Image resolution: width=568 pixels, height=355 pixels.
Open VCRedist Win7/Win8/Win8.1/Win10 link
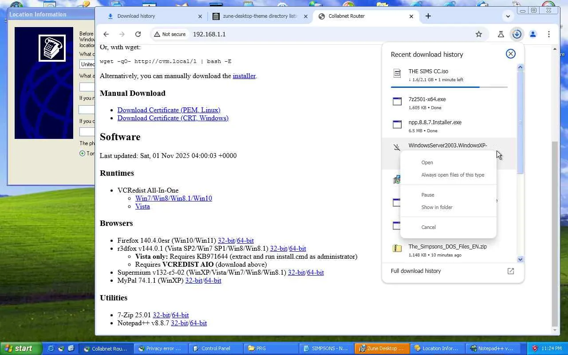174,198
